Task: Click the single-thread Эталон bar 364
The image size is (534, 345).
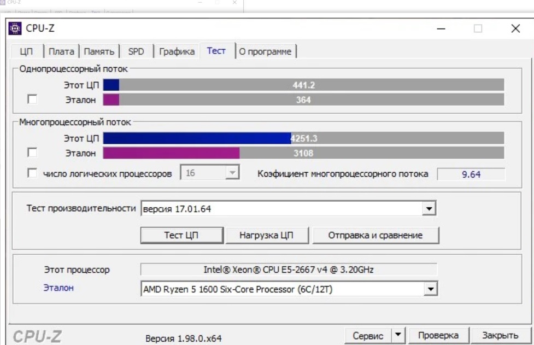Action: (x=303, y=100)
